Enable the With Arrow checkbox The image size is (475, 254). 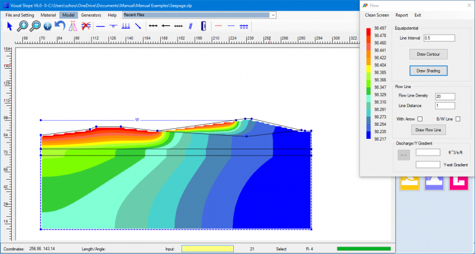pyautogui.click(x=420, y=119)
